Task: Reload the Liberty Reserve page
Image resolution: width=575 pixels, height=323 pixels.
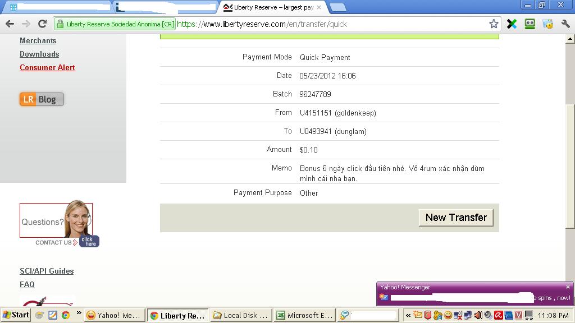Action: click(x=43, y=24)
